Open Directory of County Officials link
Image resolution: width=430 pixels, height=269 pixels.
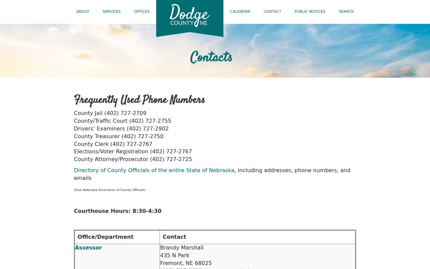(154, 170)
